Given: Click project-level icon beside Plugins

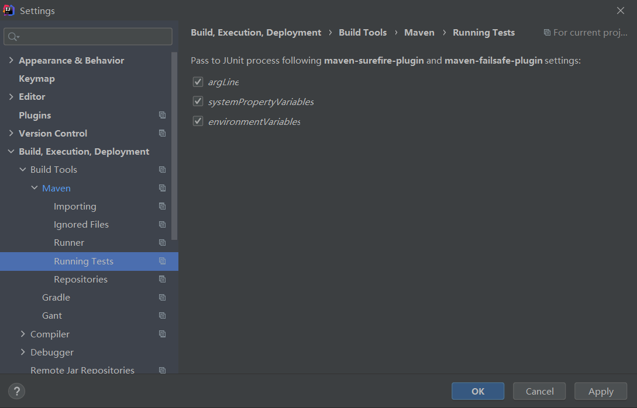Looking at the screenshot, I should 163,115.
